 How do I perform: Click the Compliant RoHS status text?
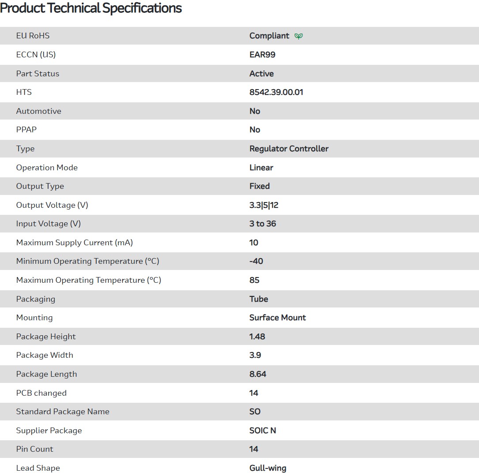[269, 36]
